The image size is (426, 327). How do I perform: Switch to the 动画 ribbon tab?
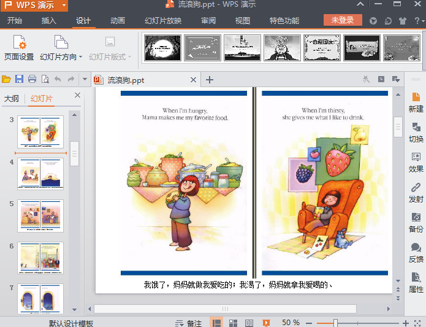click(118, 21)
